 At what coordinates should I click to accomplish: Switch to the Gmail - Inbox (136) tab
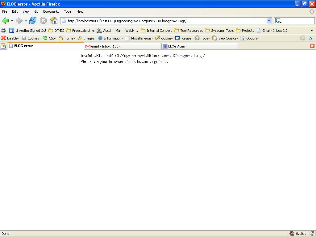click(123, 46)
